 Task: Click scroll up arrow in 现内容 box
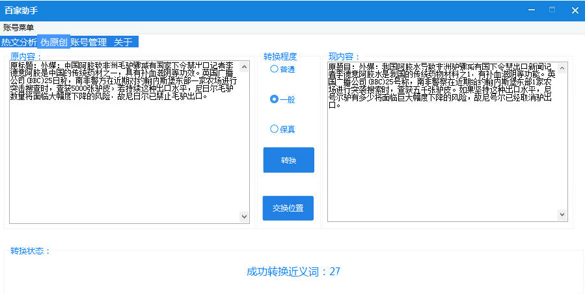[562, 68]
